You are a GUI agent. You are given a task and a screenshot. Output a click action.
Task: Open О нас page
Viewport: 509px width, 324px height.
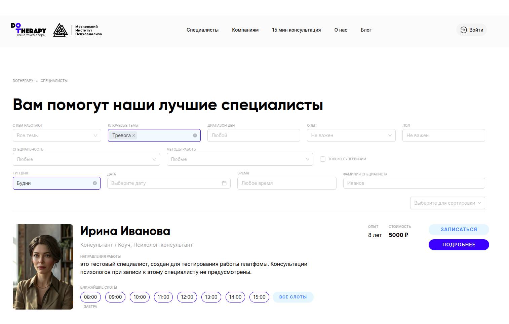click(x=341, y=30)
